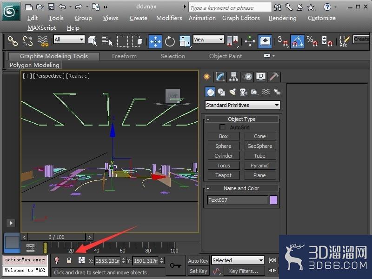Switch to the Cameras category

click(x=244, y=92)
